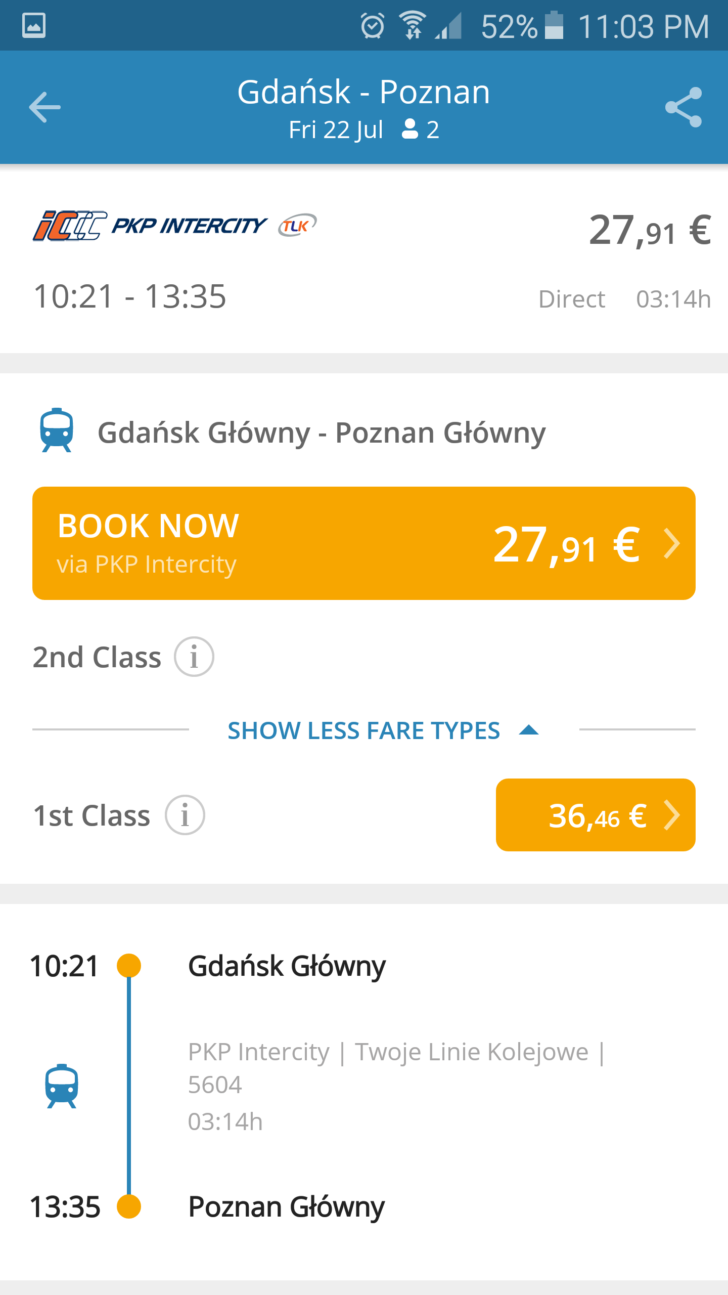
Task: Tap the Gdańsk Główny departure stop marker
Action: [x=129, y=966]
